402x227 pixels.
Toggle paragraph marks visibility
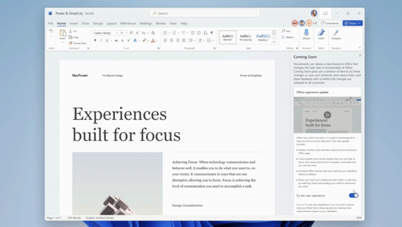pyautogui.click(x=212, y=33)
